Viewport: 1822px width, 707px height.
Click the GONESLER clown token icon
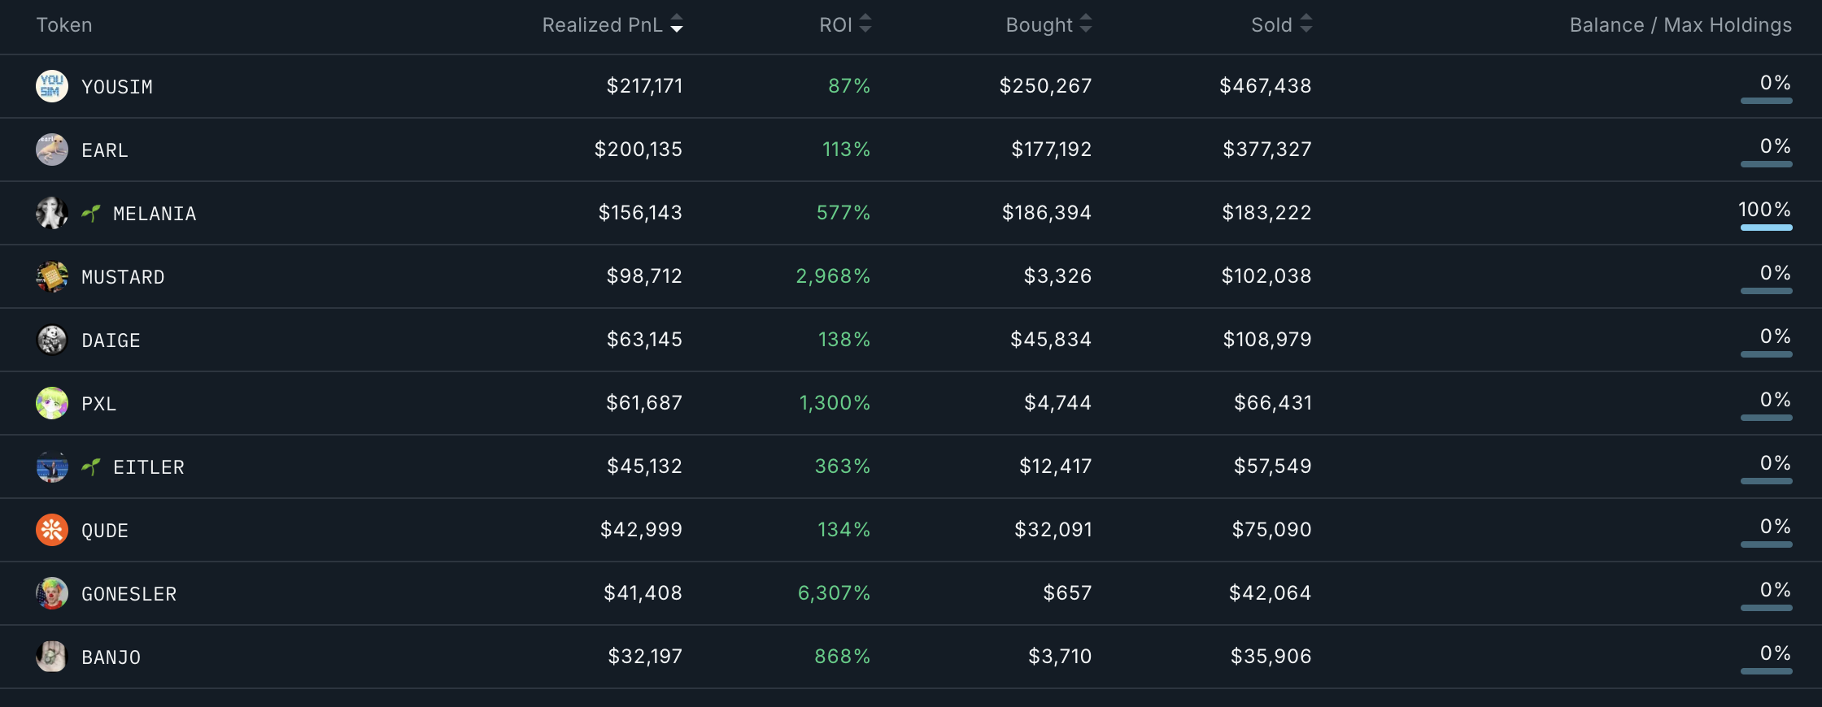click(x=51, y=593)
